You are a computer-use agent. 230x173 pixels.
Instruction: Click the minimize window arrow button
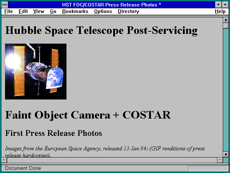(218, 5)
